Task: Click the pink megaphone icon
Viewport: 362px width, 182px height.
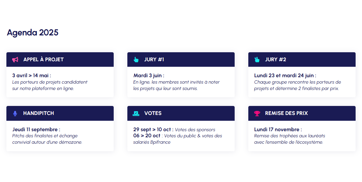Action: coord(15,60)
